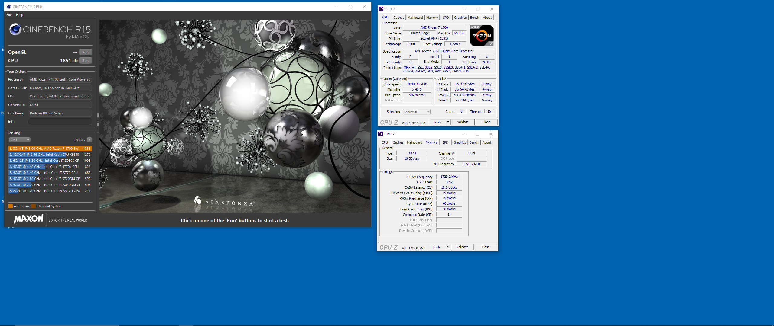Close the Cinebench R15 window
This screenshot has height=326, width=774.
(x=364, y=7)
